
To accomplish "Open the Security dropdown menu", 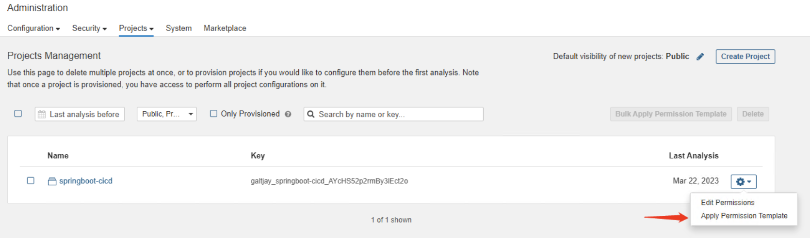I will pos(89,28).
